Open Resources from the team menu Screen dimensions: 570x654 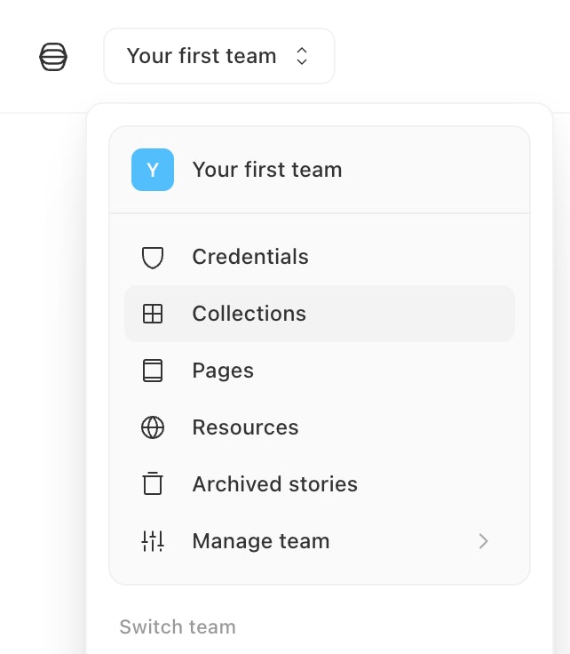click(245, 427)
